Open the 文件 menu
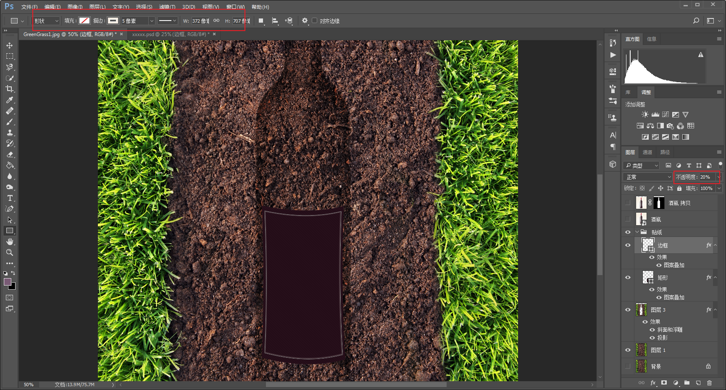726x390 pixels. [x=29, y=7]
